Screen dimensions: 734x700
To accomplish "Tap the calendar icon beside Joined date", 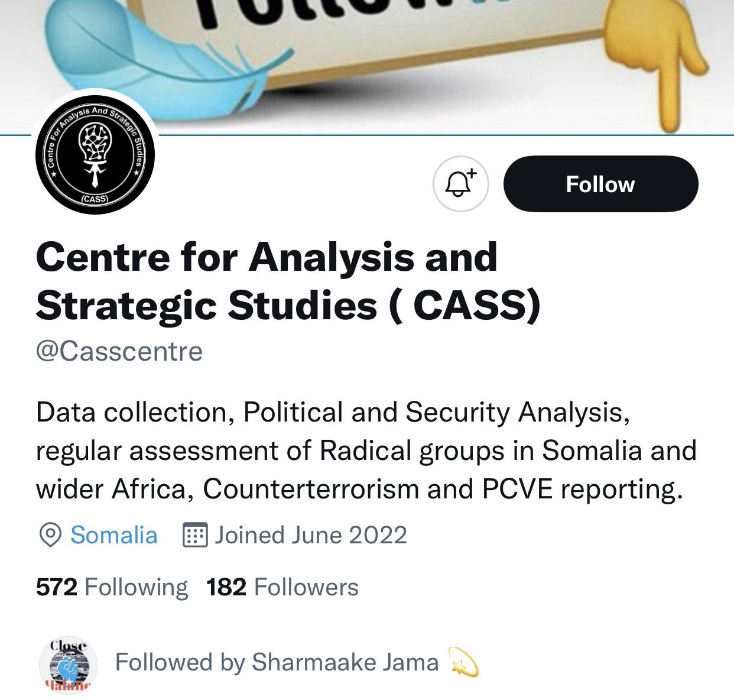I will (x=194, y=535).
